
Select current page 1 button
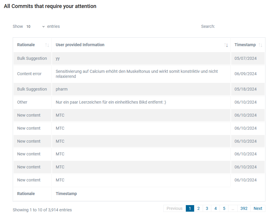(190, 208)
